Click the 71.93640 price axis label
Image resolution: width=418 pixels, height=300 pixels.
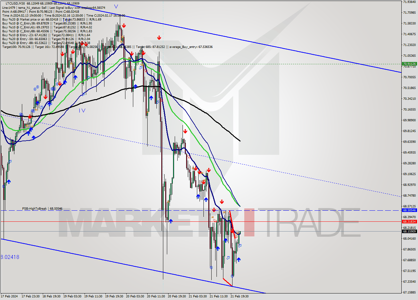(410, 2)
